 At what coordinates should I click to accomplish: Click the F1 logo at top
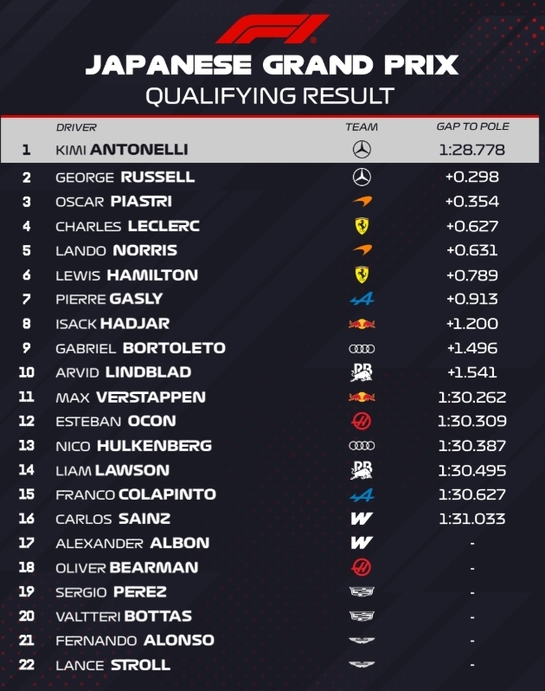[x=272, y=28]
